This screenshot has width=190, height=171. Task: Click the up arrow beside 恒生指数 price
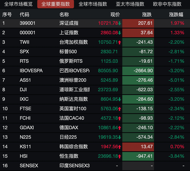point(120,156)
